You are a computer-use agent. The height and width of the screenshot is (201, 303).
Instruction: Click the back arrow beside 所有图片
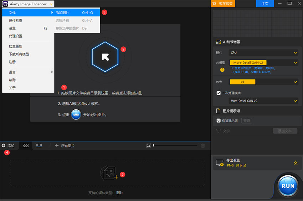(57, 146)
